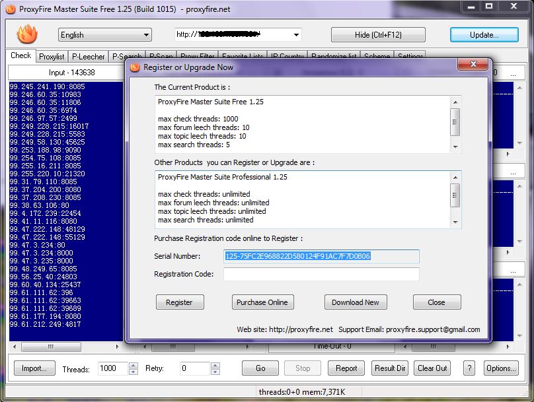
Task: Decrease Threads with the down spinner
Action: [133, 372]
